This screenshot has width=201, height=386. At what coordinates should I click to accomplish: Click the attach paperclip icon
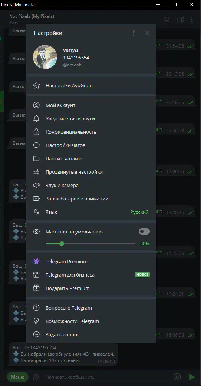(x=36, y=377)
